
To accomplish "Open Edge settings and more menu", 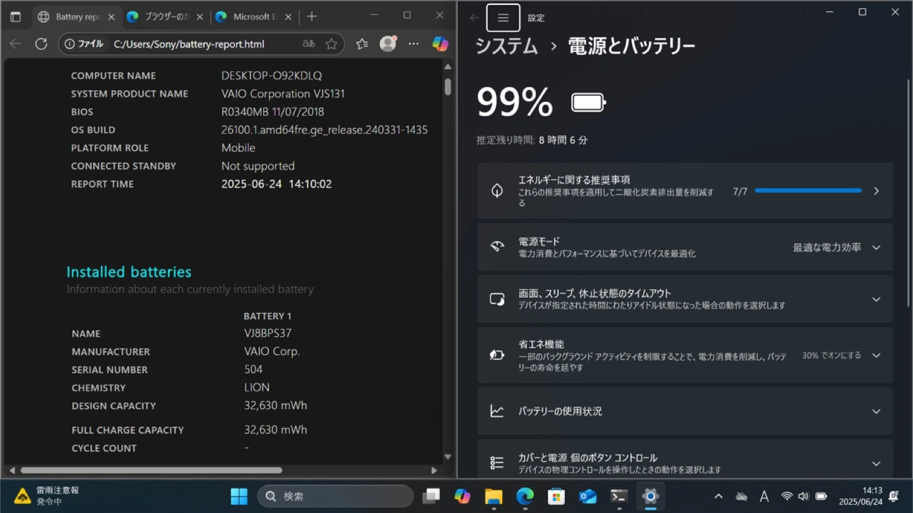I will (413, 44).
